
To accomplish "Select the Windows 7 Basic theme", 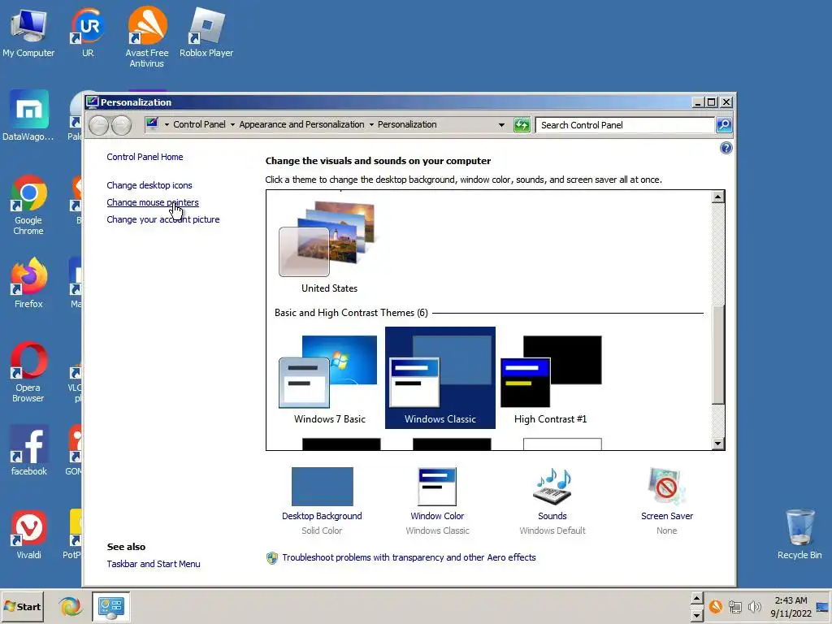I will pos(330,379).
